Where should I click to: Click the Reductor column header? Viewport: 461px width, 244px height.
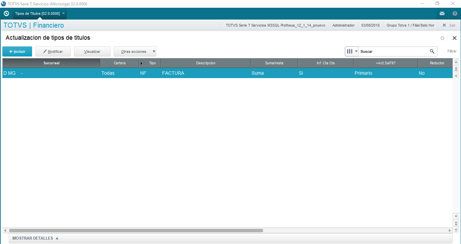click(x=435, y=63)
